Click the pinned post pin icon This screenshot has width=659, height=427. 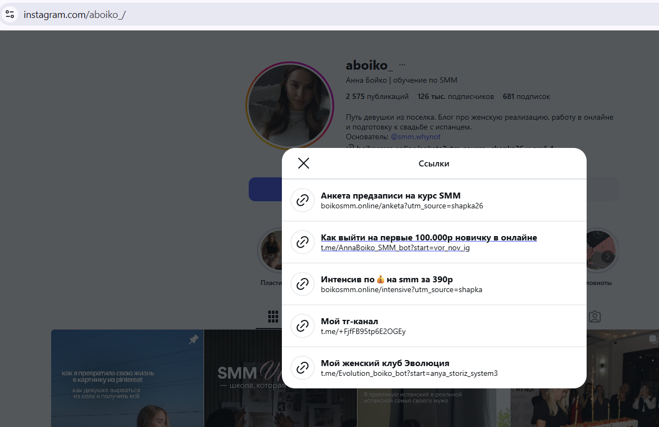[193, 339]
